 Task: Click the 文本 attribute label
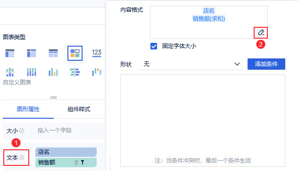coord(12,157)
